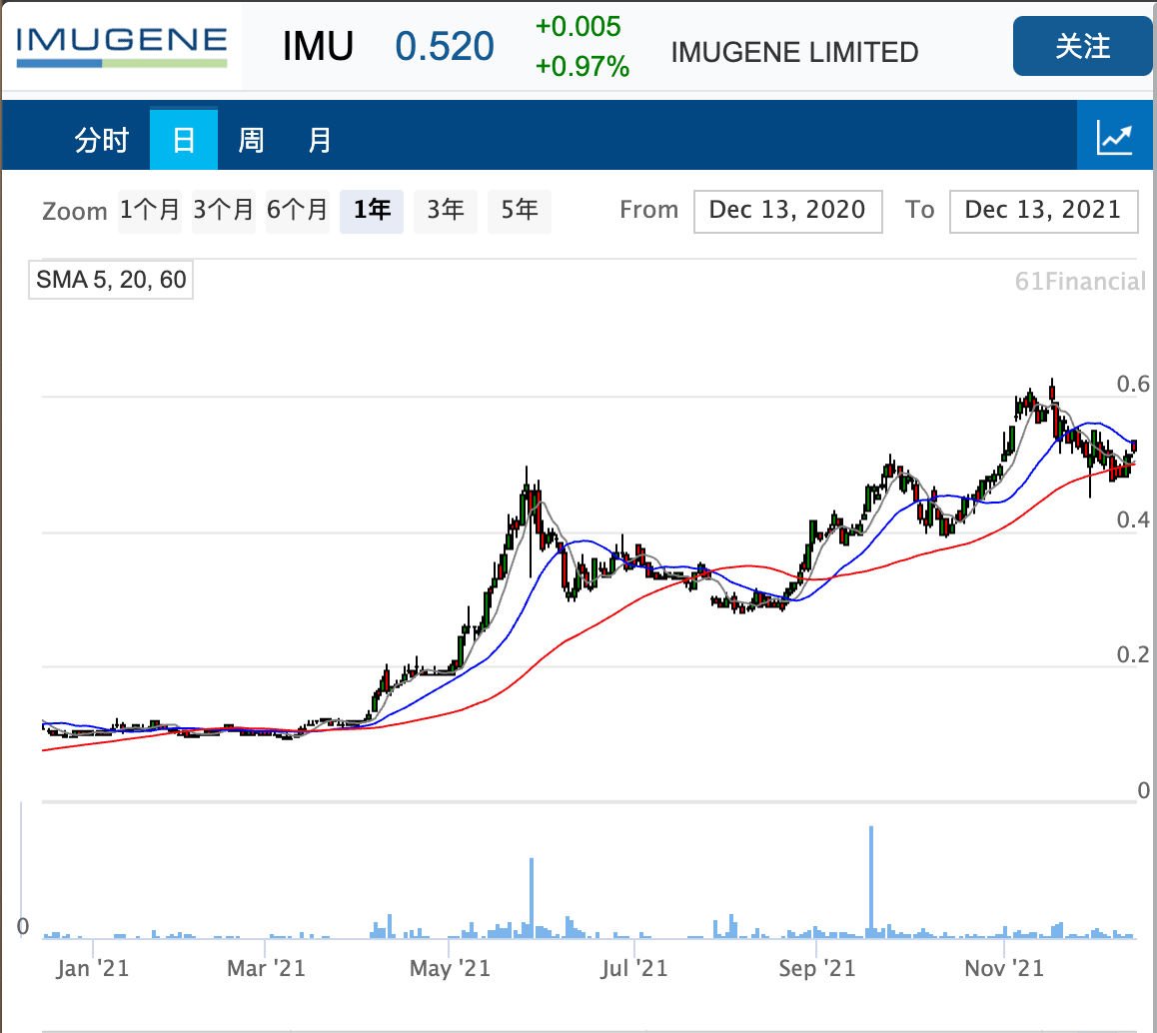This screenshot has width=1157, height=1033.
Task: Edit the To date field
Action: [1043, 211]
